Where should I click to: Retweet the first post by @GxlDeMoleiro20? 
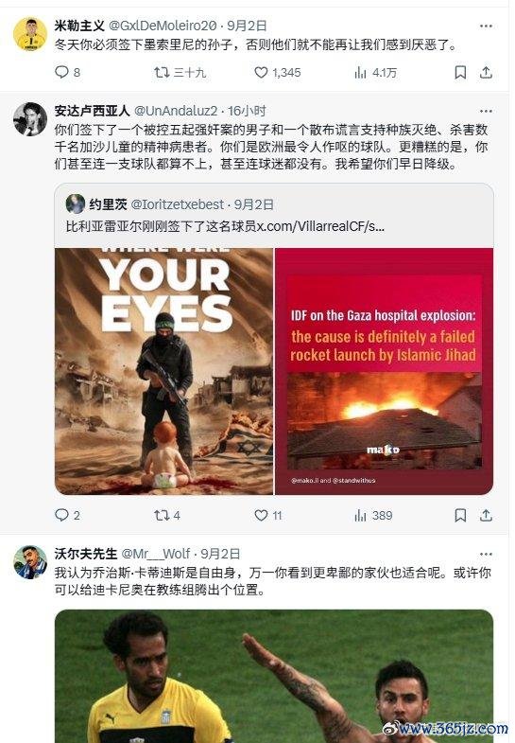click(162, 73)
